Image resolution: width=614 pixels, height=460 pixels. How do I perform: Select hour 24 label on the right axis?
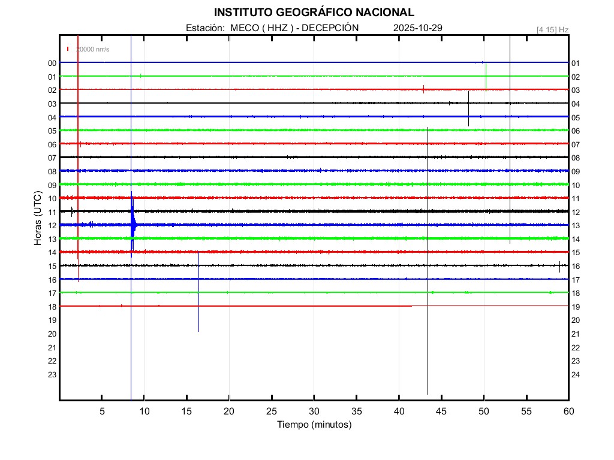tap(576, 374)
